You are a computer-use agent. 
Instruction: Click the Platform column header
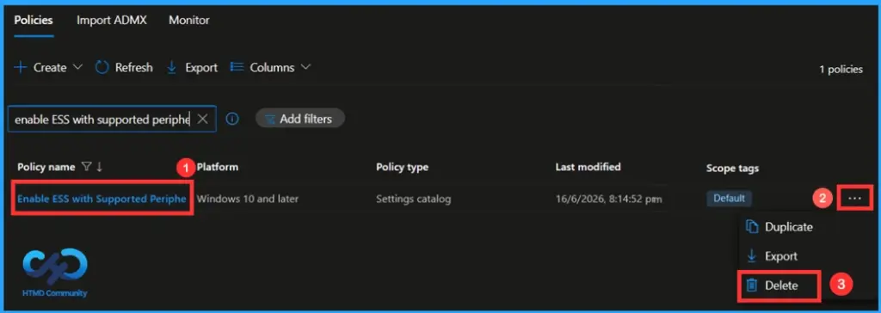217,167
